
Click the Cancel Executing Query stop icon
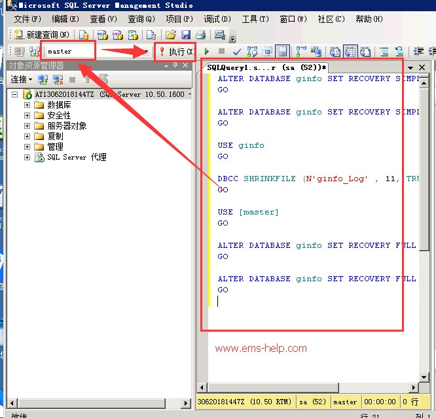point(222,51)
